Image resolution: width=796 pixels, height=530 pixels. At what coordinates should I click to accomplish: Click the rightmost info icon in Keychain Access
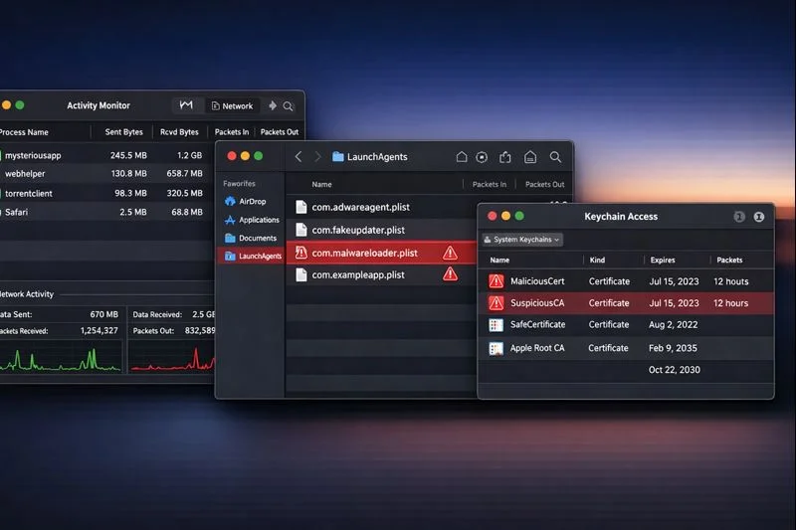click(759, 217)
